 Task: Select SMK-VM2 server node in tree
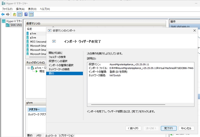[x=14, y=25]
